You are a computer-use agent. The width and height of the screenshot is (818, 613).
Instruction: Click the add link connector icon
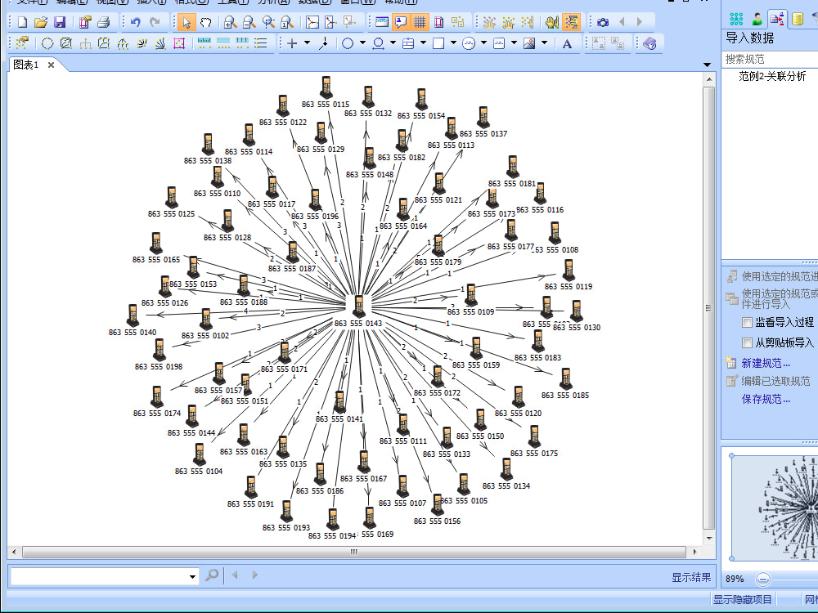click(x=324, y=43)
